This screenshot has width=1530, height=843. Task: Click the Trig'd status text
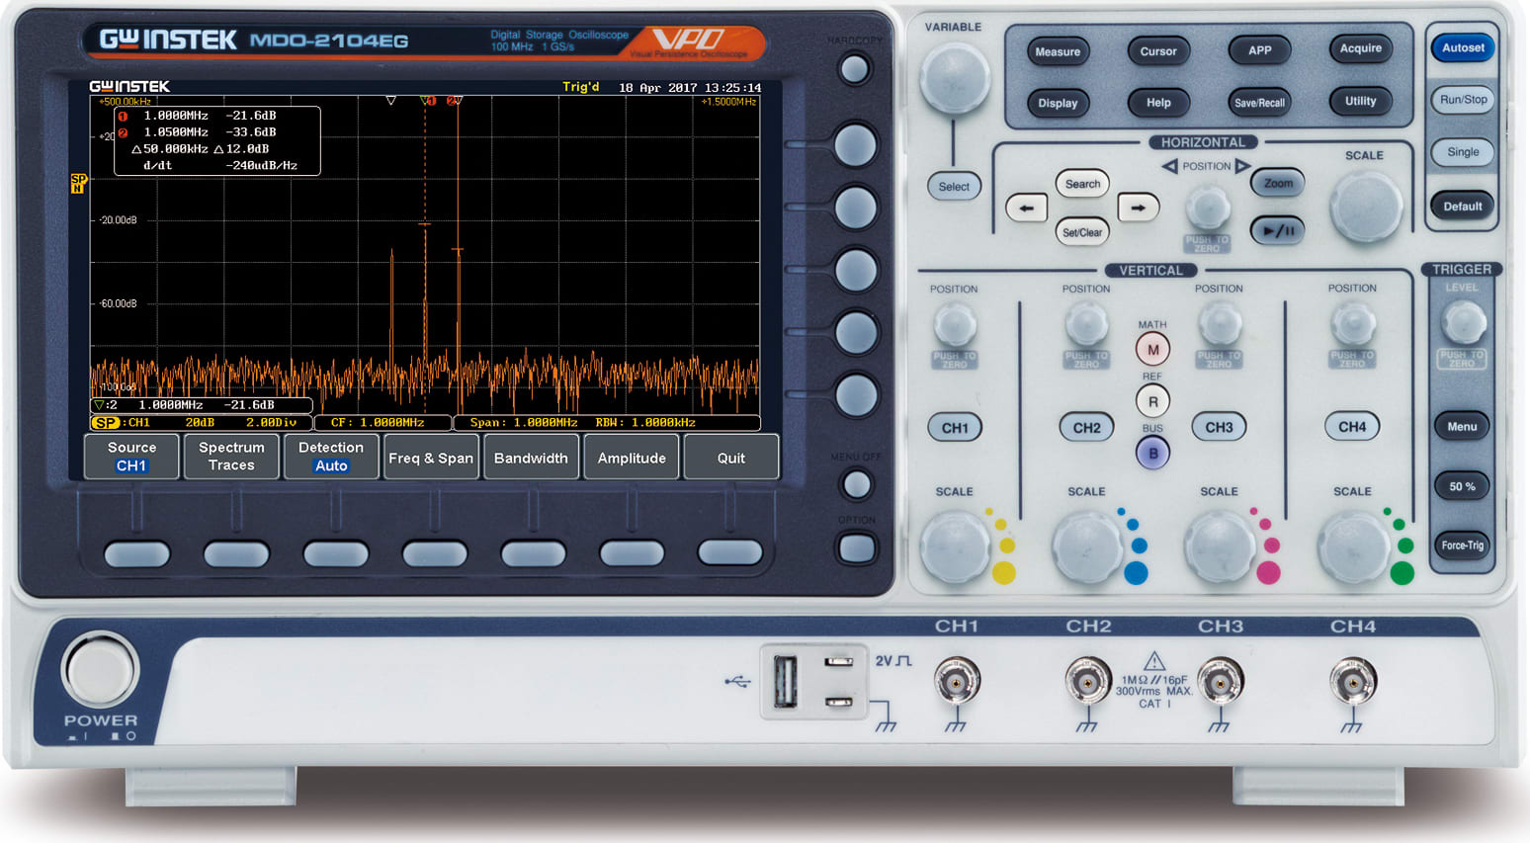pyautogui.click(x=581, y=87)
